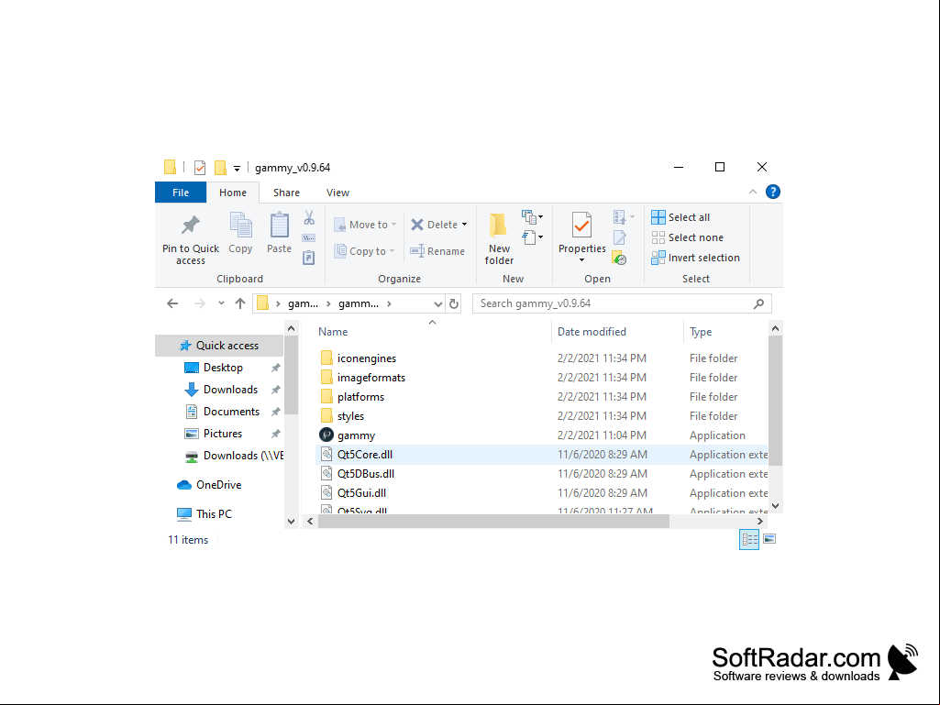Click the file list vertical scrollbar
The height and width of the screenshot is (705, 940).
coord(775,400)
